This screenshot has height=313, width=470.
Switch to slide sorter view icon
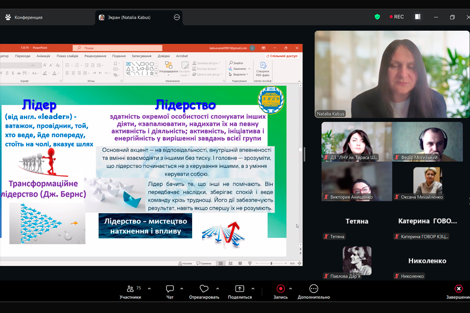coord(230,263)
